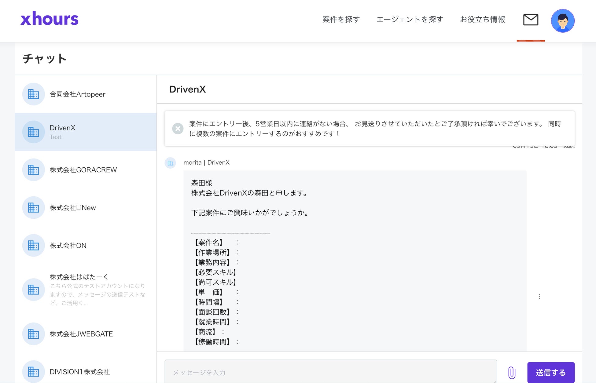Focus the メッセージを入力 text field
The image size is (596, 383).
pos(330,372)
